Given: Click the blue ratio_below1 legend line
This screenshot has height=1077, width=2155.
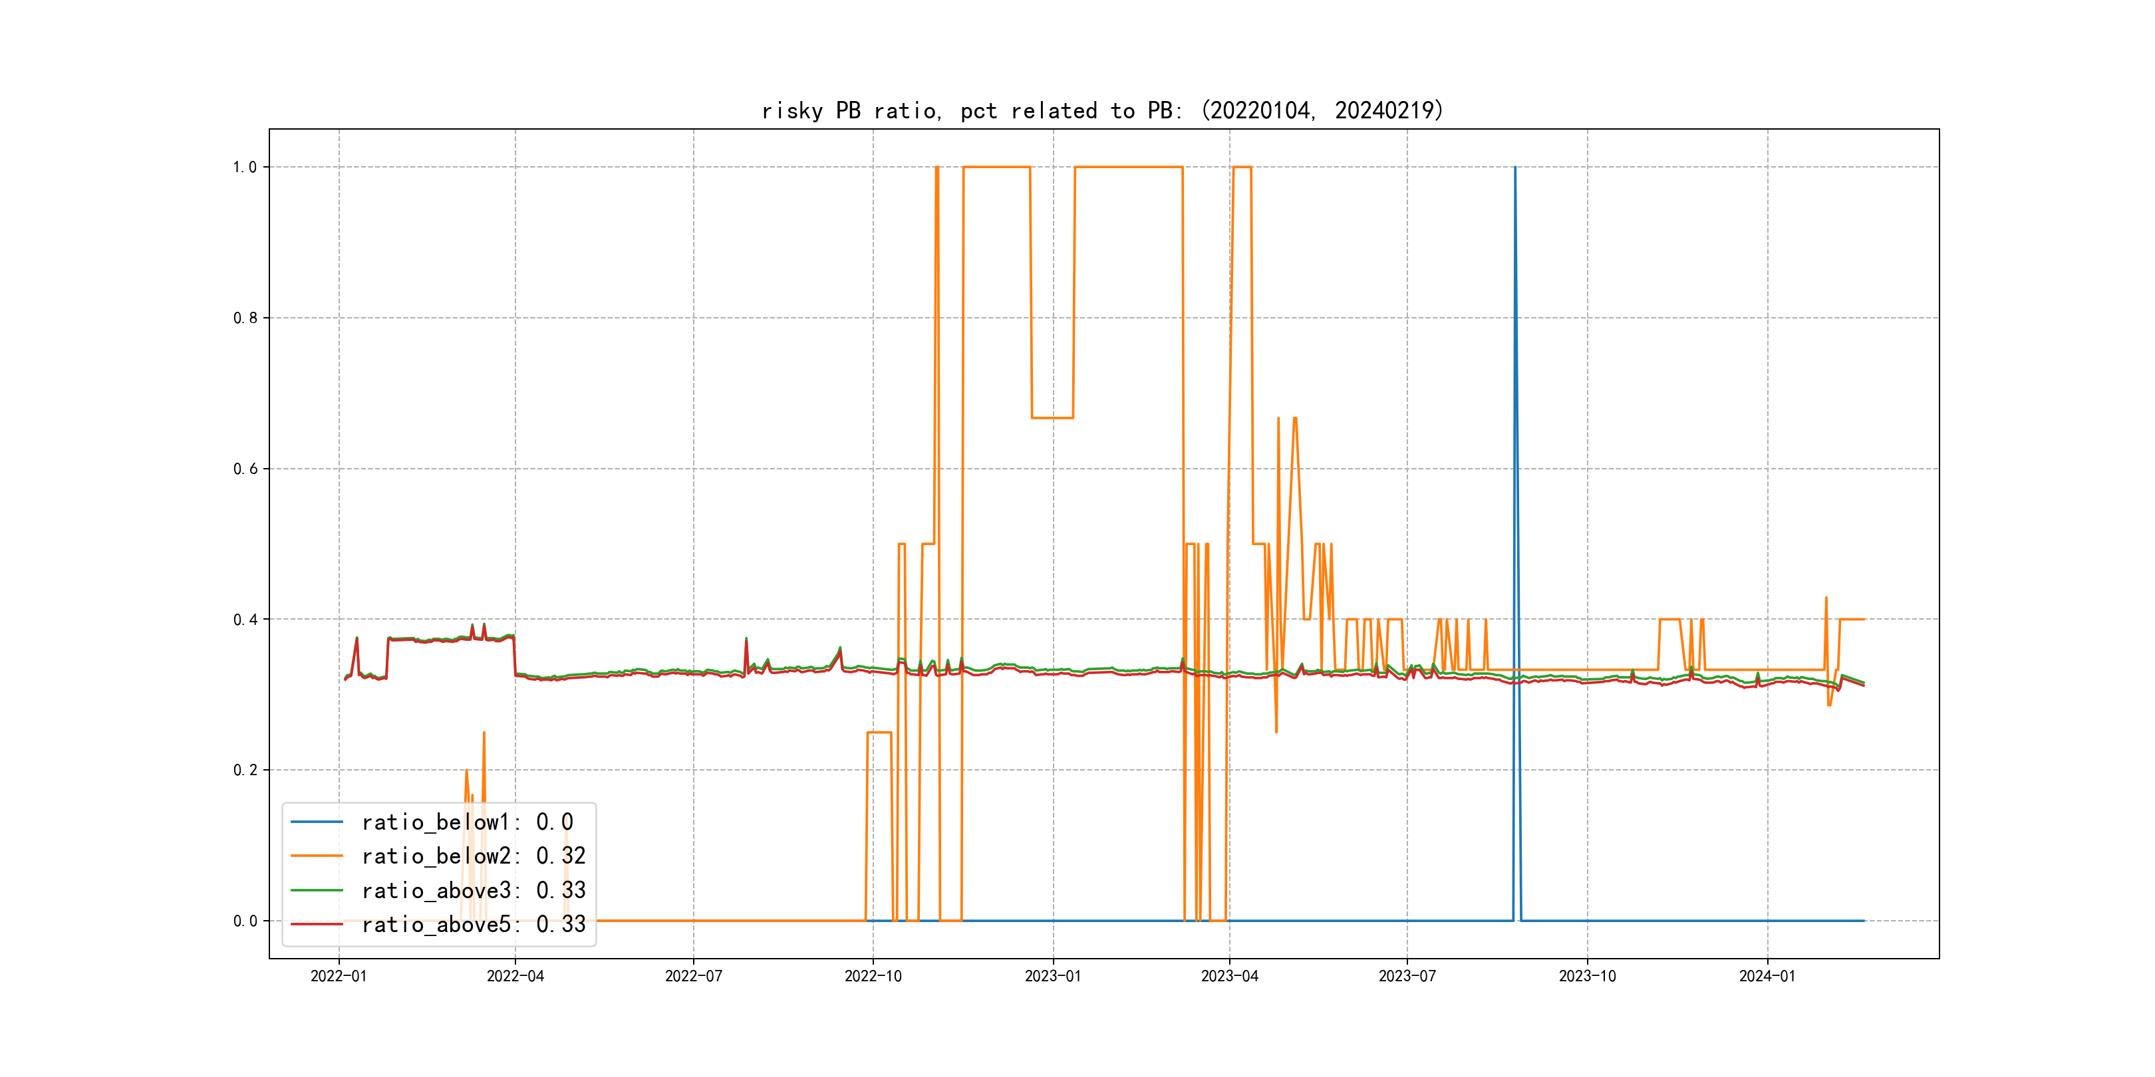Looking at the screenshot, I should coord(316,822).
